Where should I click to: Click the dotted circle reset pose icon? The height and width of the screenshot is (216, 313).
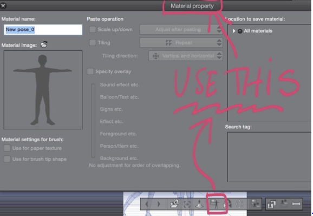(x=239, y=204)
